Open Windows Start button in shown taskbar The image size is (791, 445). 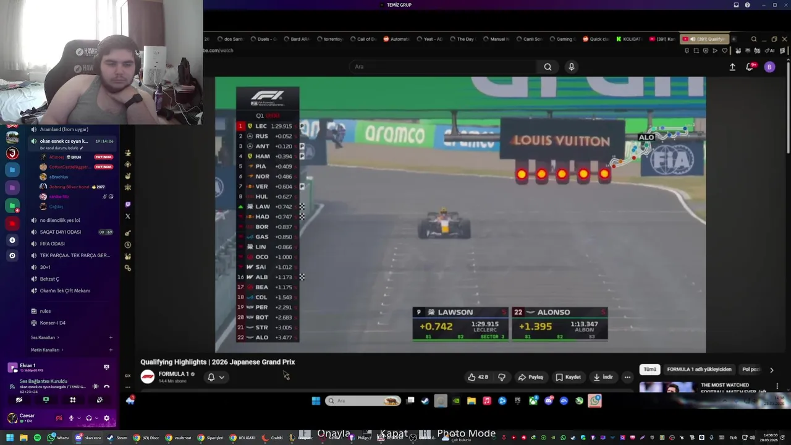click(316, 400)
